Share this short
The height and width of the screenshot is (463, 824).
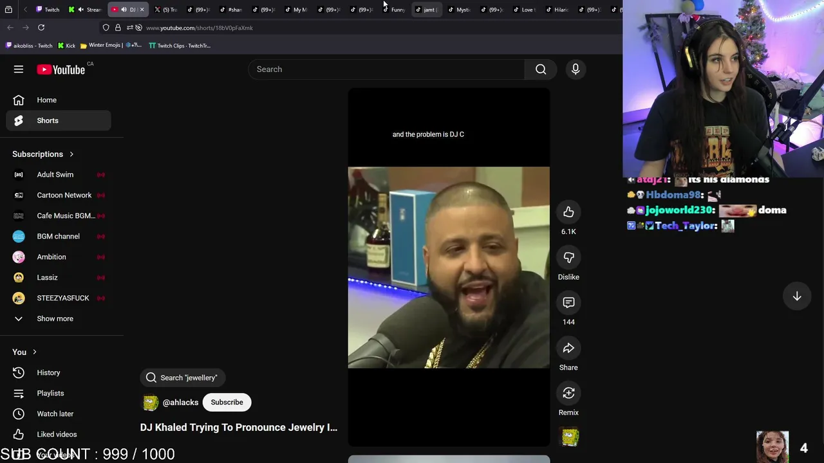[x=568, y=348]
